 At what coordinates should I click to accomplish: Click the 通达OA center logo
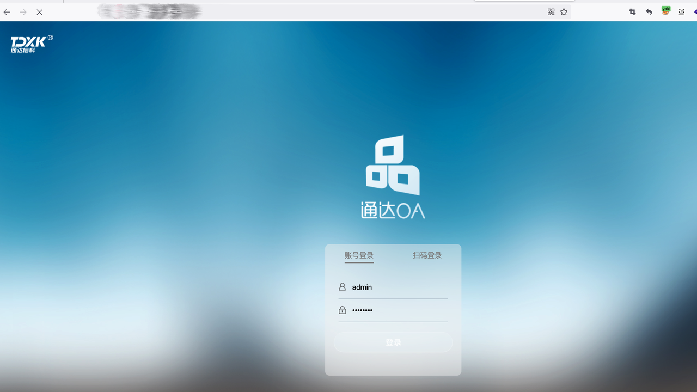393,177
